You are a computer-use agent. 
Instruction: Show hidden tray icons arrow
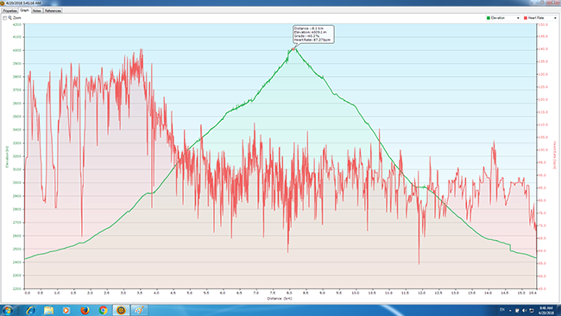[x=510, y=310]
